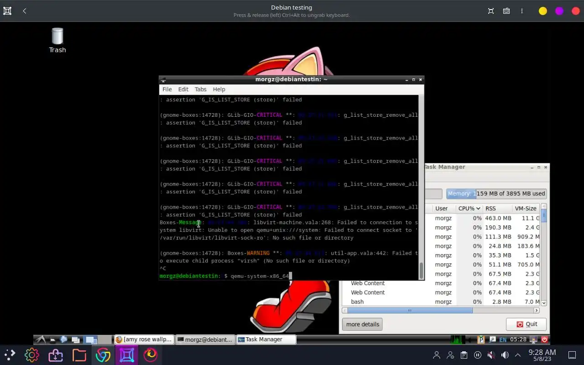
Task: Open the Help menu in terminal
Action: tap(219, 89)
